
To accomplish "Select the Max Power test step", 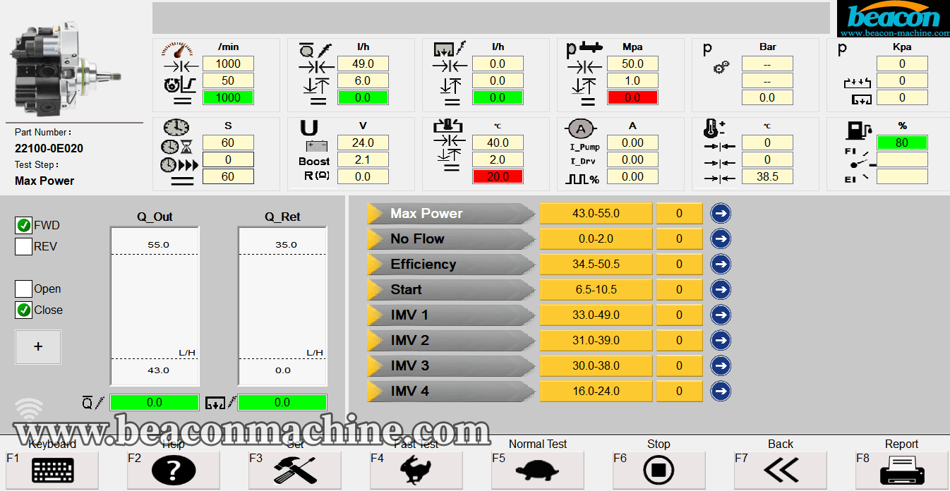I will 451,214.
